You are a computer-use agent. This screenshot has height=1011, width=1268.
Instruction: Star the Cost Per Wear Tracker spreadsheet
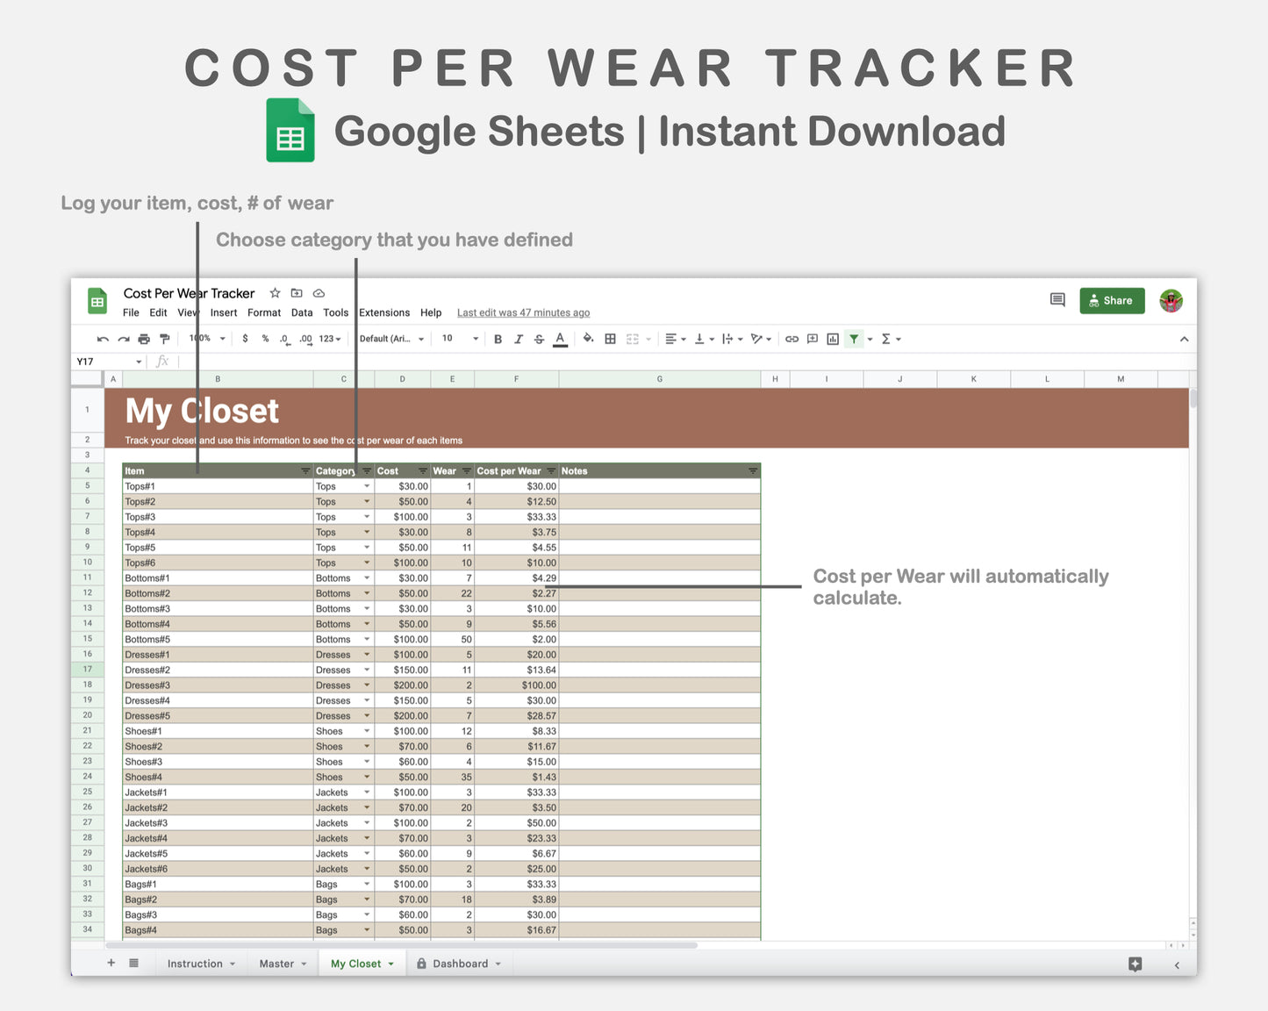(x=274, y=293)
